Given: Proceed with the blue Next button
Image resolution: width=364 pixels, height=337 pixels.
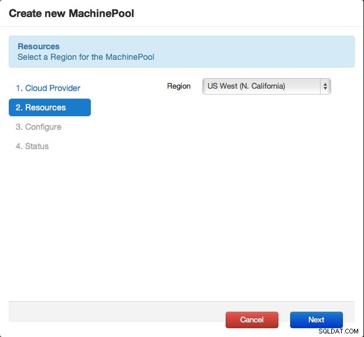Looking at the screenshot, I should point(316,320).
